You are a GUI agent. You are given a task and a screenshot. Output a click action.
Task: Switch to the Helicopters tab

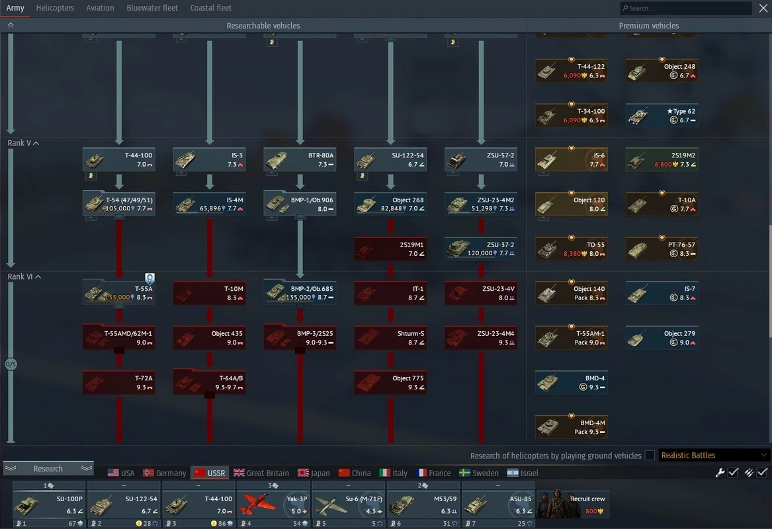[x=55, y=8]
